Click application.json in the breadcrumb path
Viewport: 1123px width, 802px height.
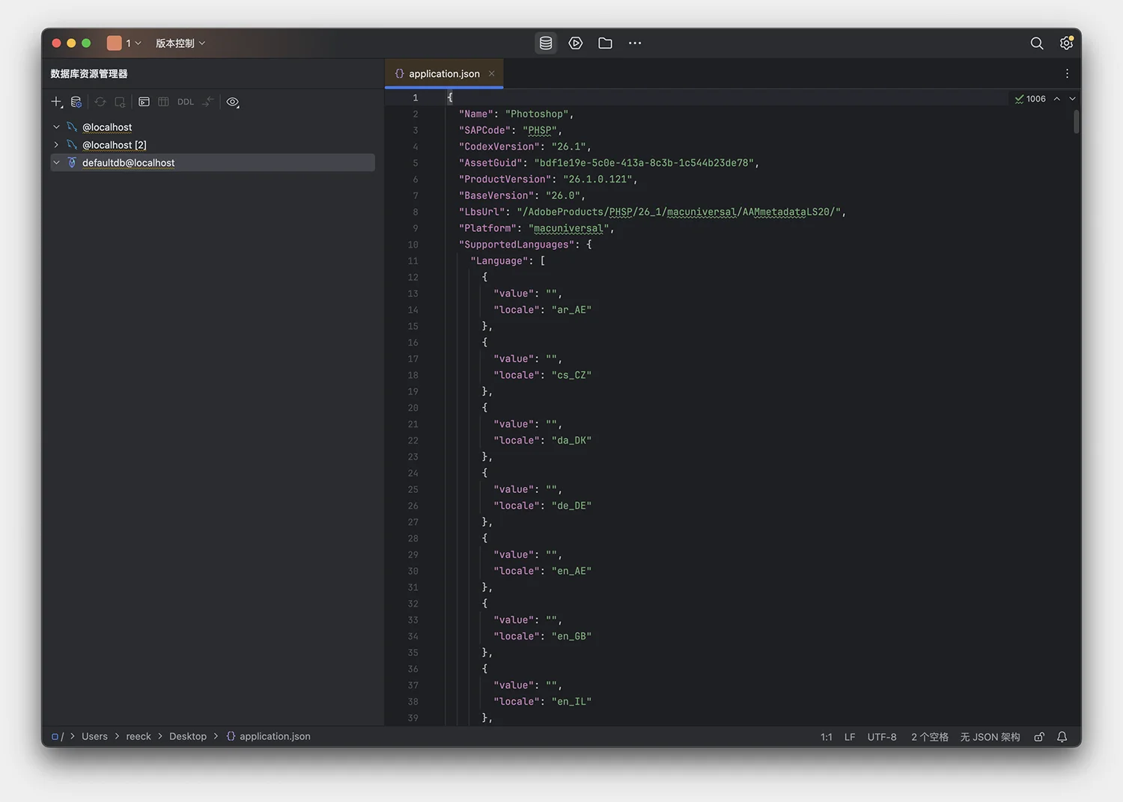pyautogui.click(x=275, y=737)
